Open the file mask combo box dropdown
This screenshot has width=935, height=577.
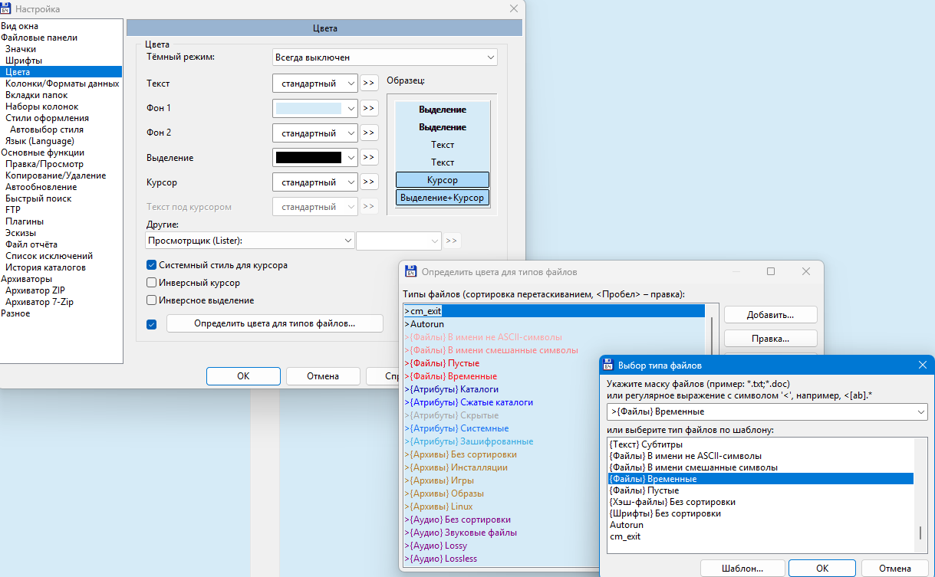(920, 412)
